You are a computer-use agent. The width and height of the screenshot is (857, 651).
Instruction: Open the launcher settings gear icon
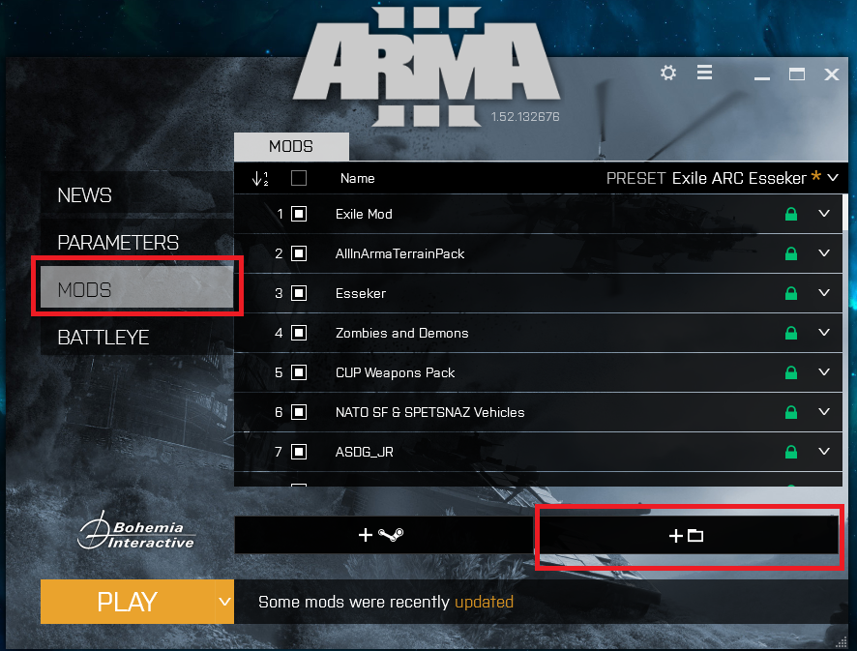pyautogui.click(x=667, y=73)
